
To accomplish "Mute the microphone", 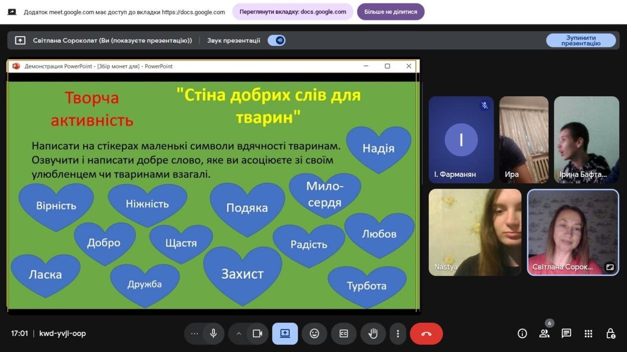I will coord(214,333).
